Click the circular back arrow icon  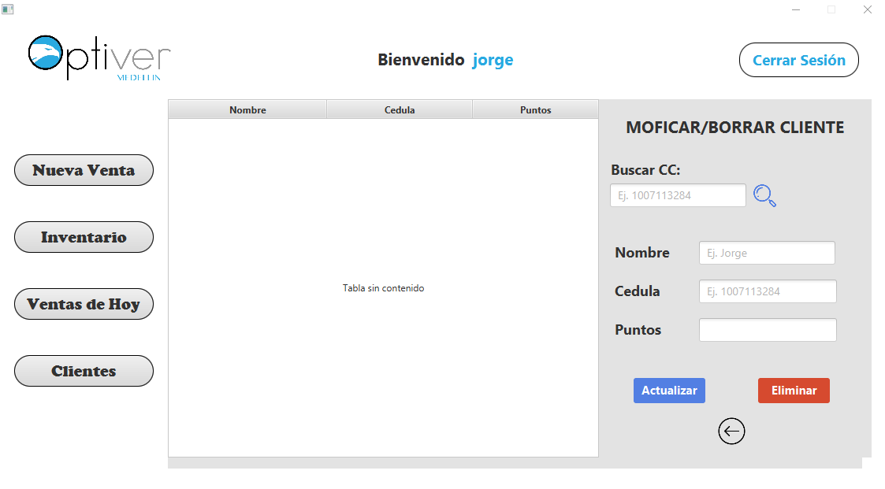click(x=731, y=431)
